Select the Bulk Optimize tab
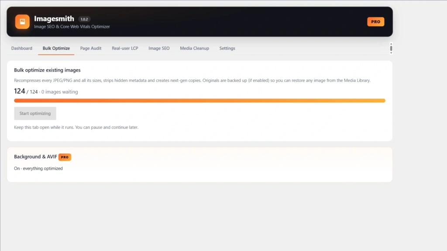This screenshot has width=447, height=251. (56, 48)
